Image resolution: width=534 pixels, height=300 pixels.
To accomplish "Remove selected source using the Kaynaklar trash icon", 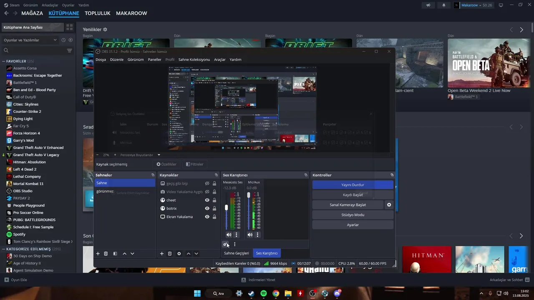I will 170,253.
